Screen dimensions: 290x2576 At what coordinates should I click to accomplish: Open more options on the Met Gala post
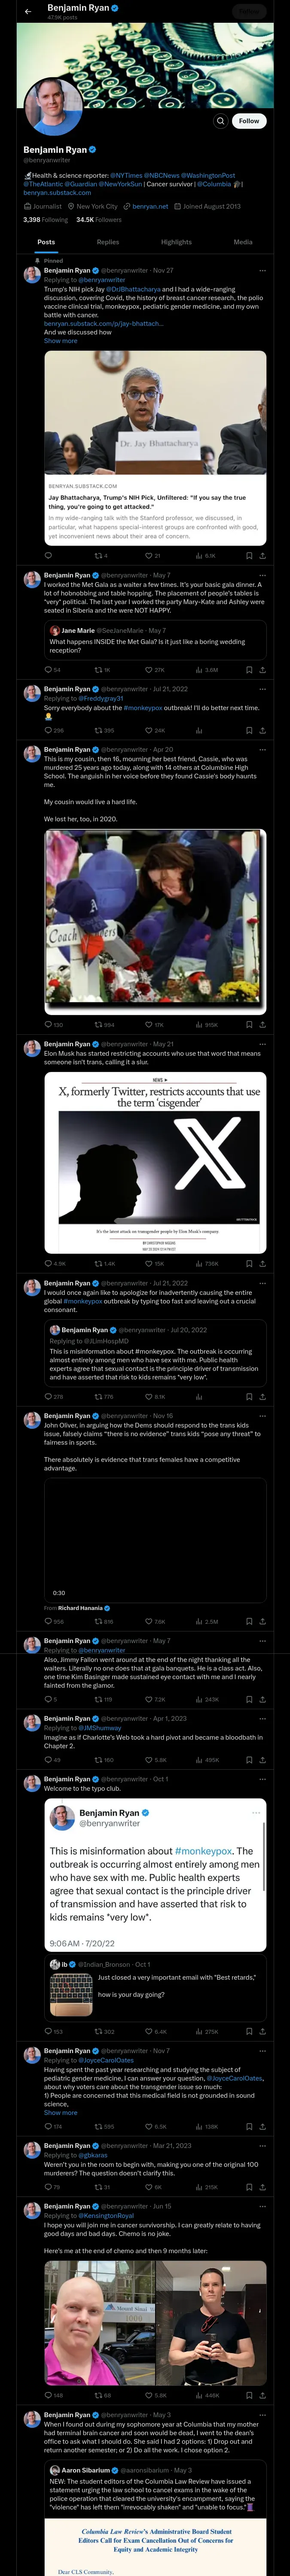click(x=262, y=575)
